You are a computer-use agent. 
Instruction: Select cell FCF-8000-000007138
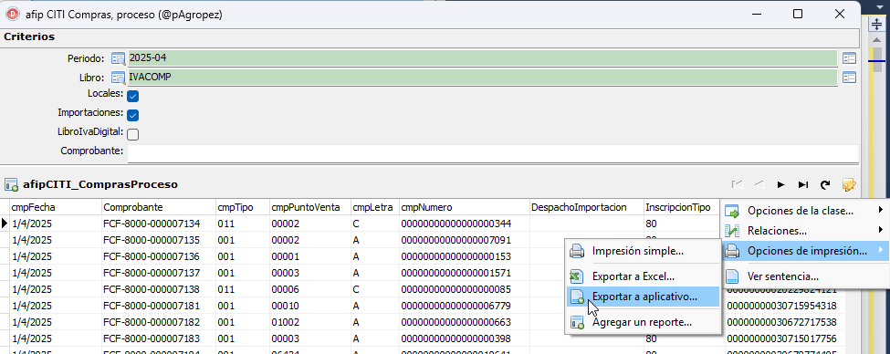158,289
